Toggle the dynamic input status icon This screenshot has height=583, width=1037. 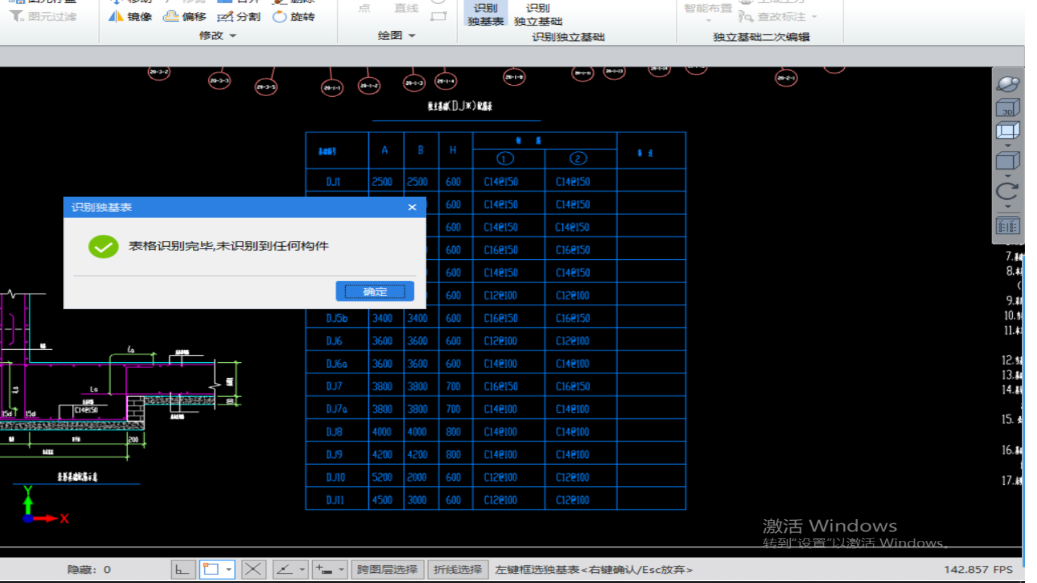pyautogui.click(x=325, y=570)
